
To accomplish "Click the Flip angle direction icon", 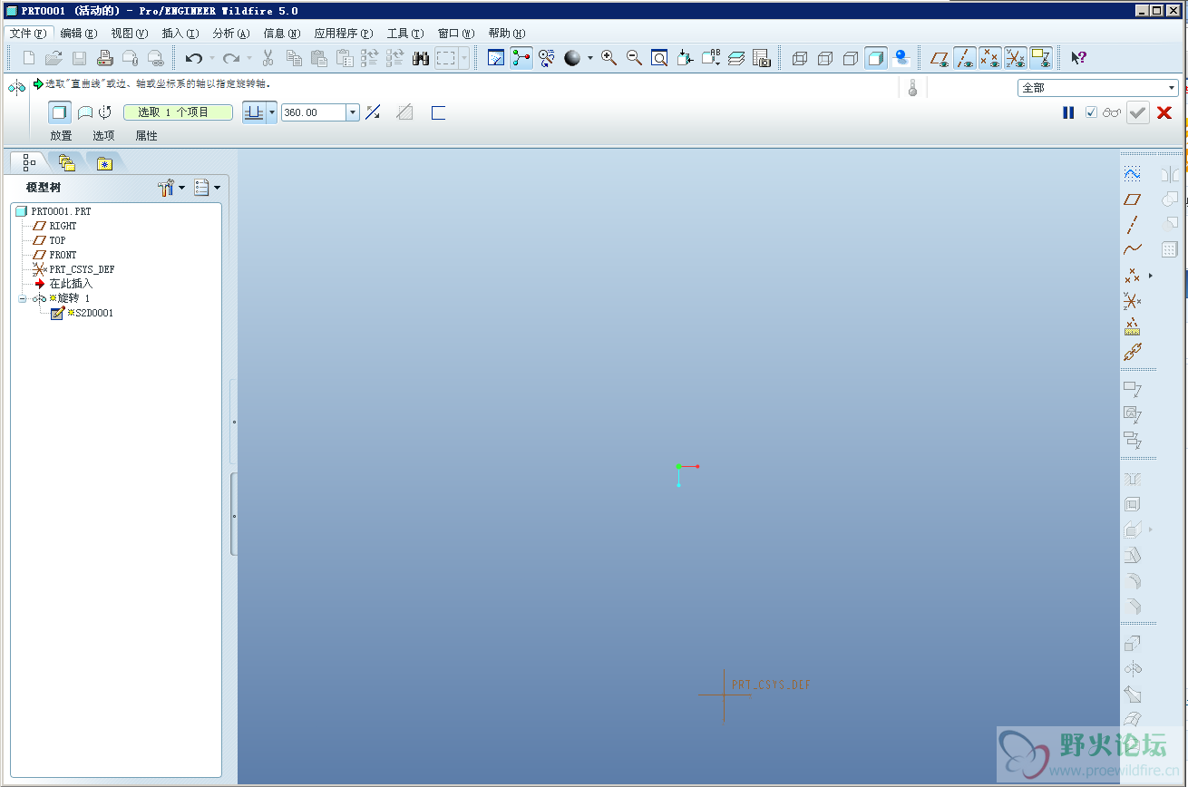I will 373,112.
